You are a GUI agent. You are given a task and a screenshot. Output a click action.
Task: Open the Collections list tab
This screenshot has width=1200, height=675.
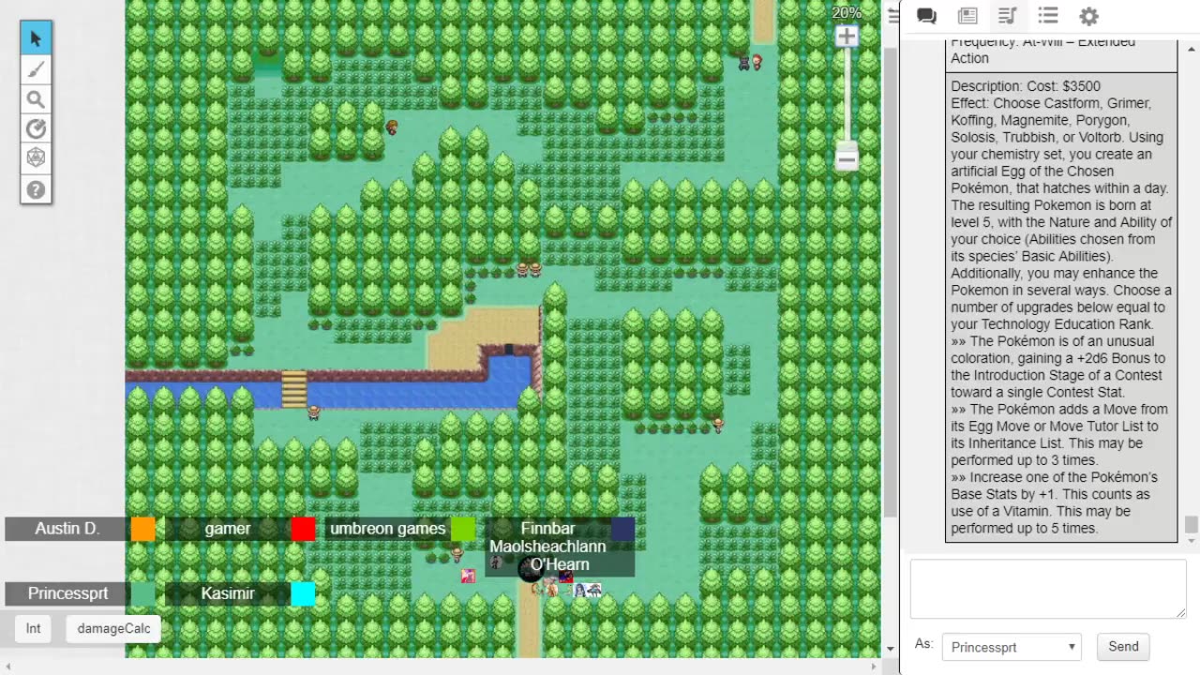[x=1048, y=16]
